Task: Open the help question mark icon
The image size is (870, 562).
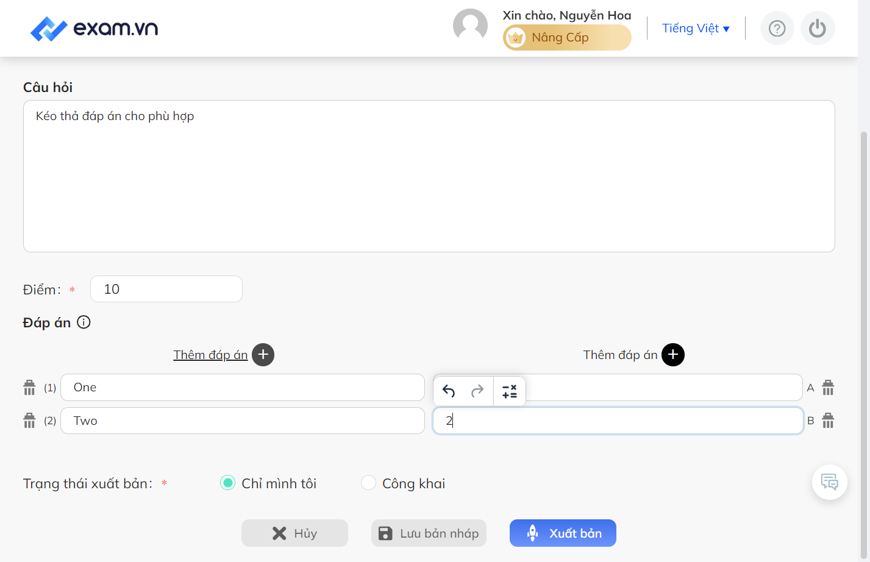Action: click(777, 28)
